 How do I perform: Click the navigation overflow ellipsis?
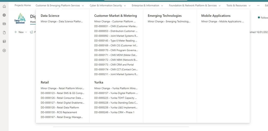click(x=258, y=5)
